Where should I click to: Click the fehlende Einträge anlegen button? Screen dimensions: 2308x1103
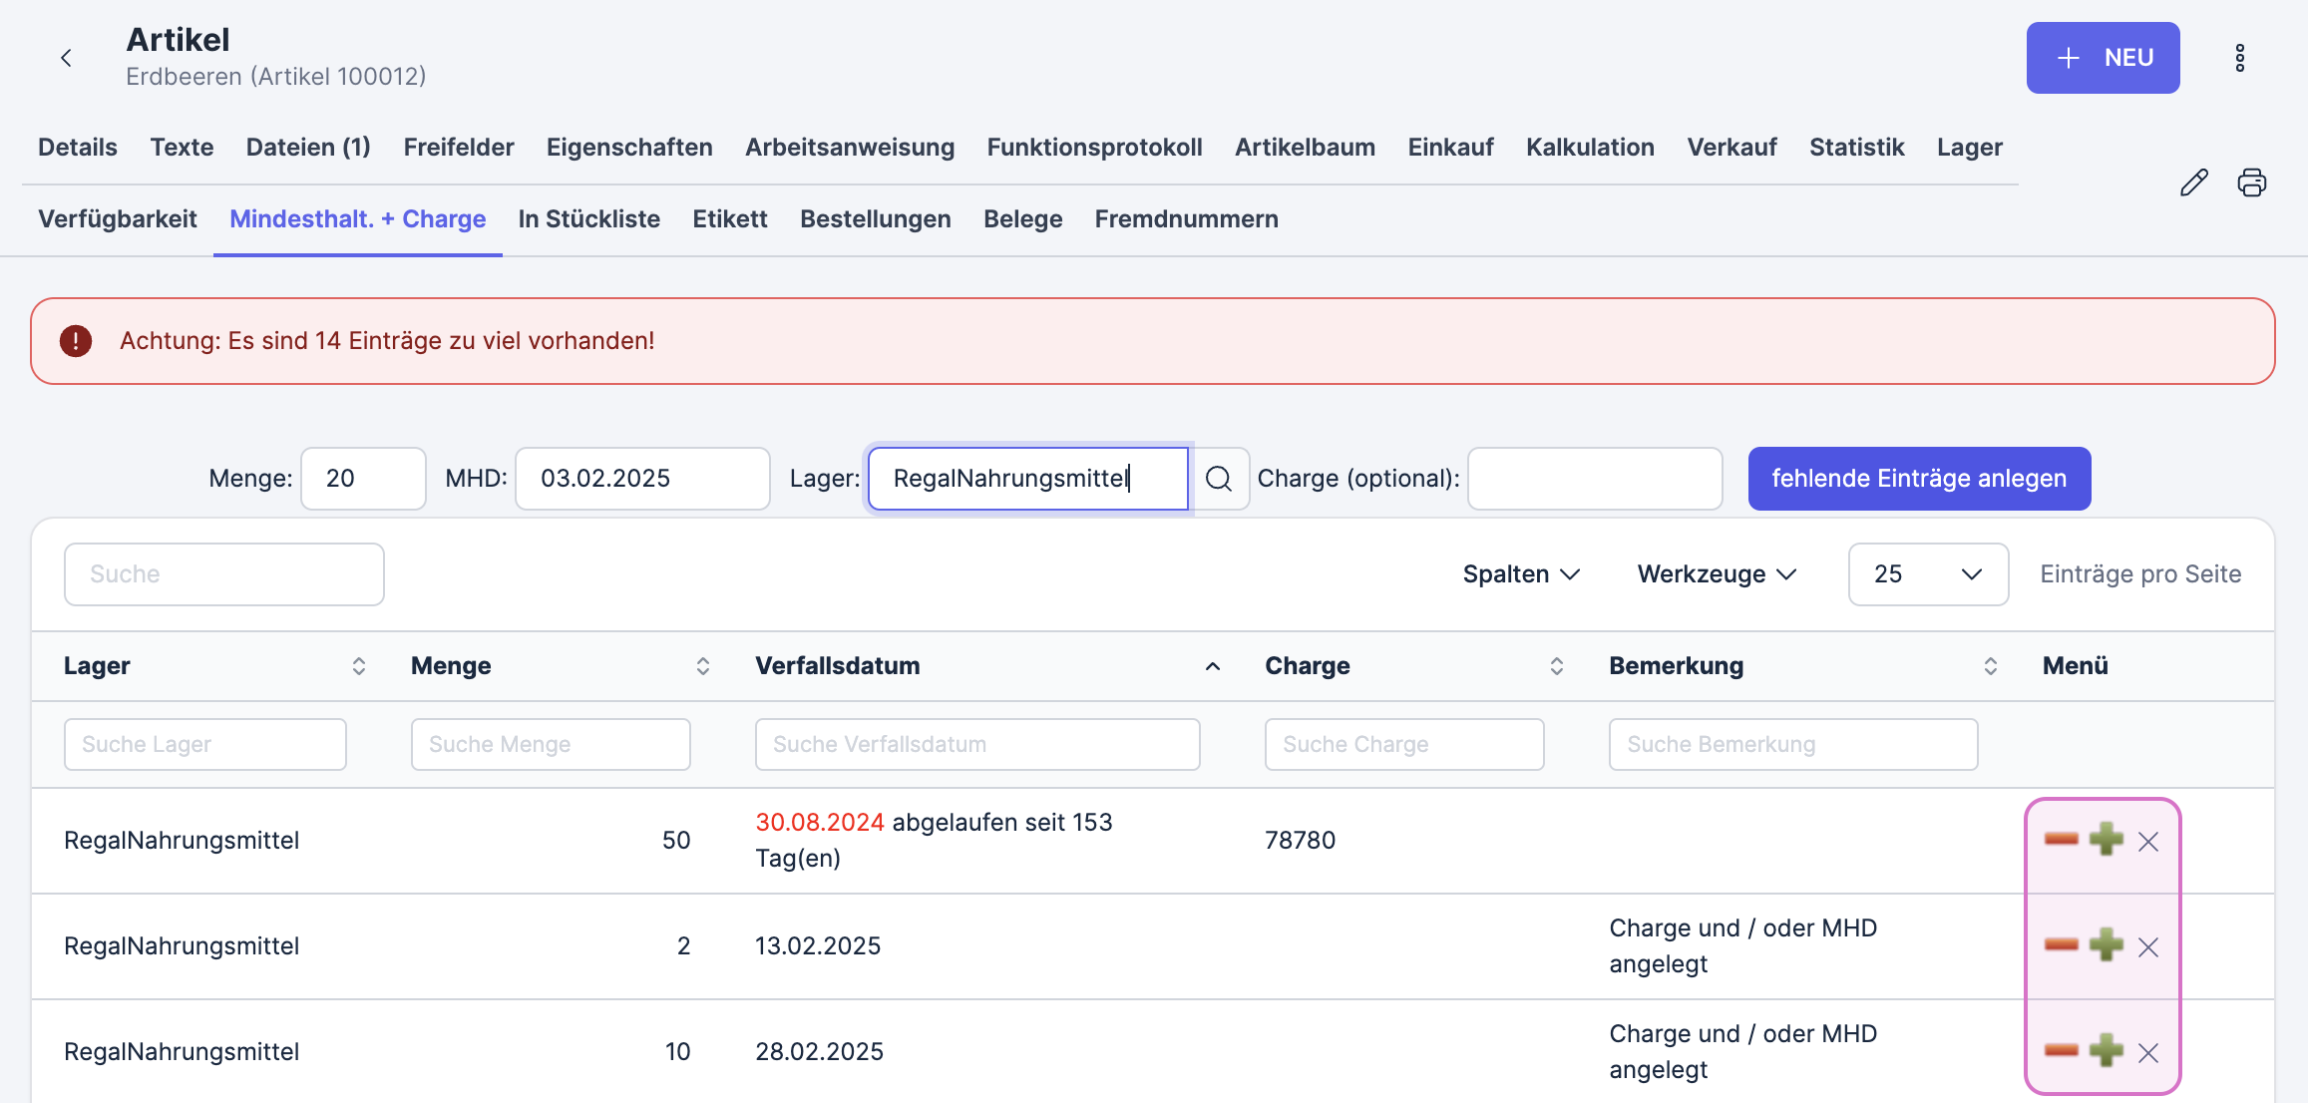pos(1919,479)
